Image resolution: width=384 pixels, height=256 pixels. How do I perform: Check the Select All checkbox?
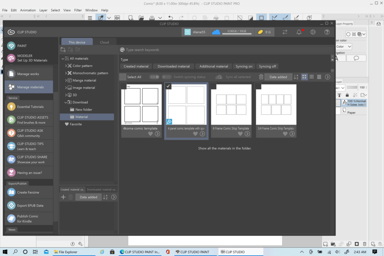[x=123, y=77]
